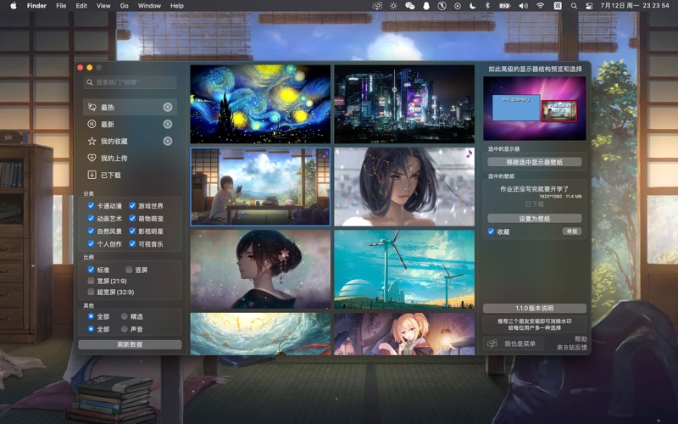Open the WeChat icon in the menu bar
The width and height of the screenshot is (678, 424).
(x=410, y=6)
